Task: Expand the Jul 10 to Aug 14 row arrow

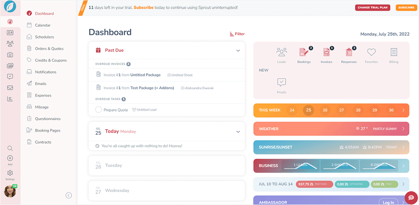Action: [x=403, y=184]
